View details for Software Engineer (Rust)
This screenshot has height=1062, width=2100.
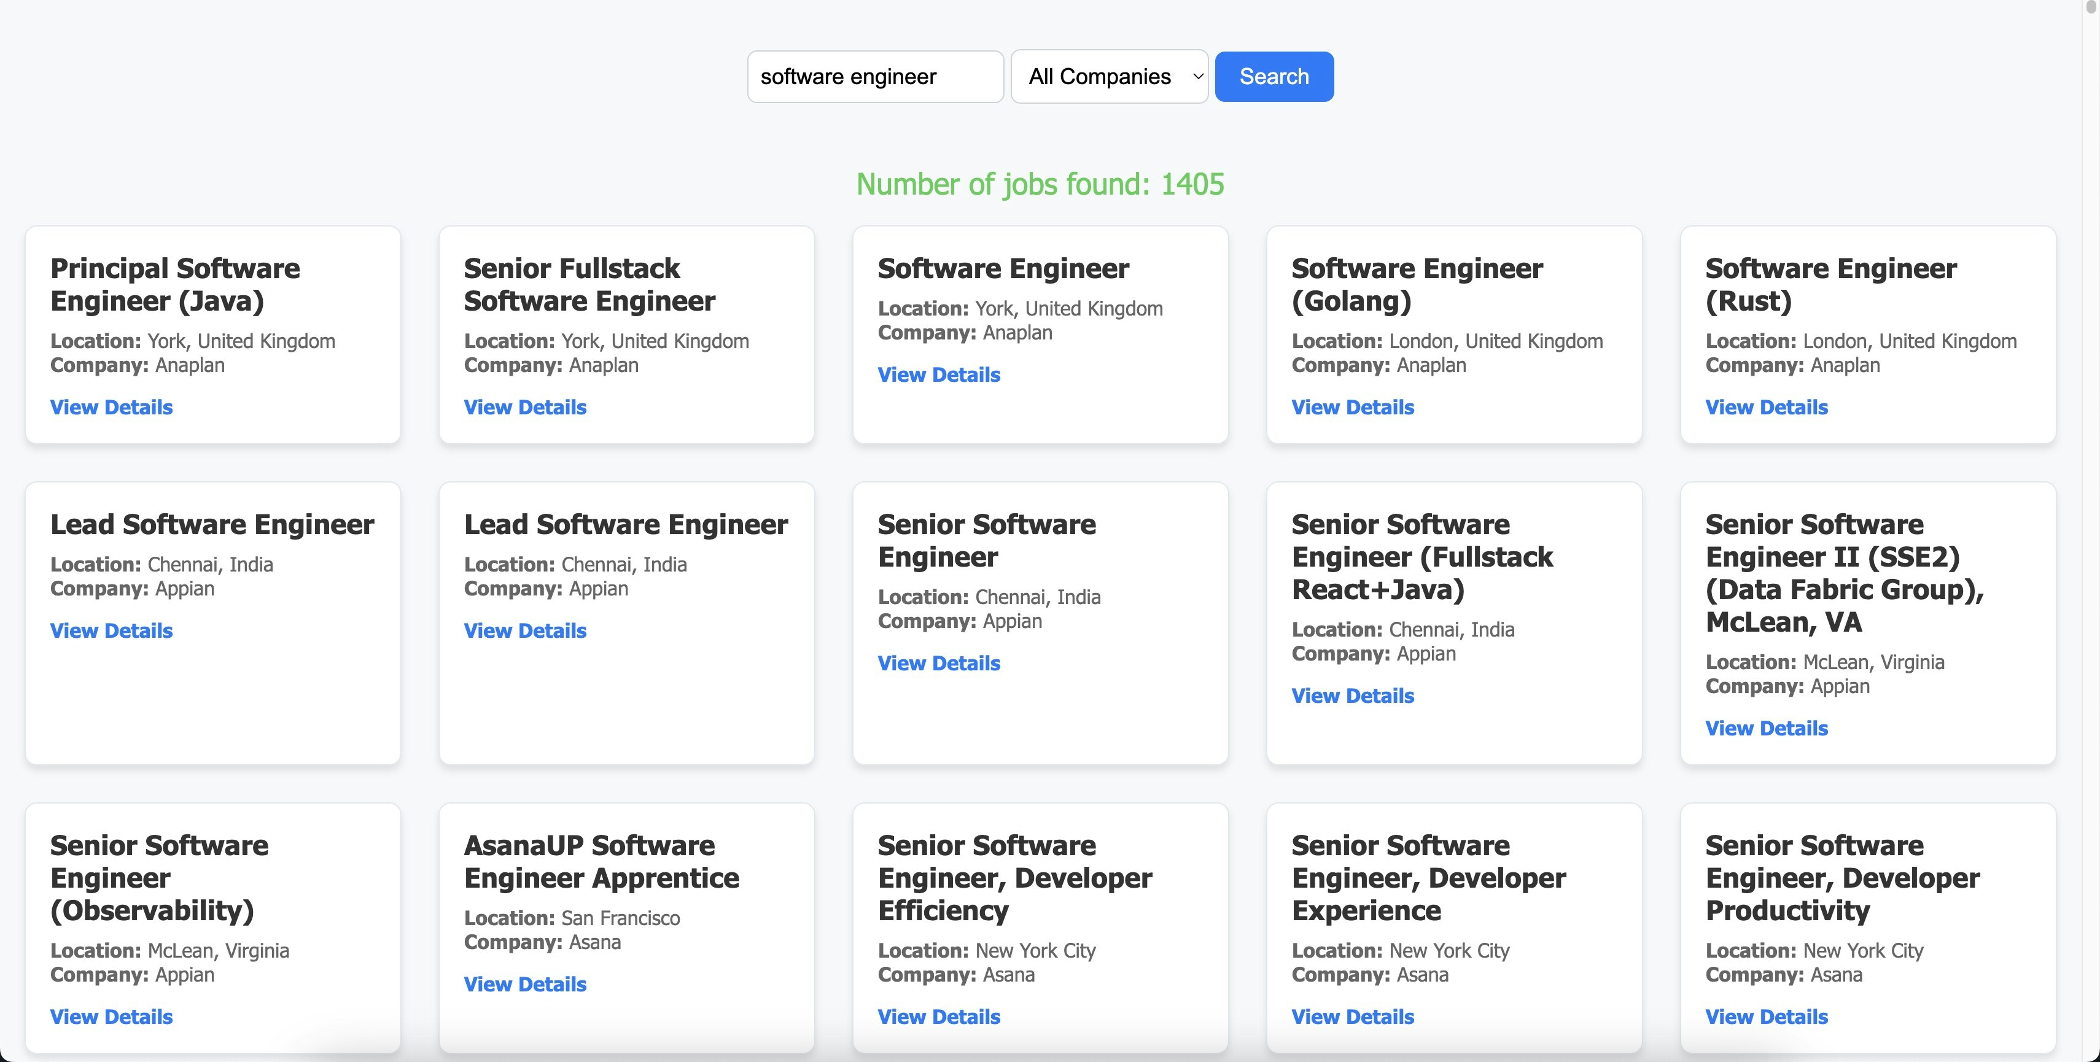tap(1767, 407)
